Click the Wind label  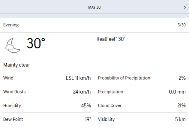click(x=8, y=78)
